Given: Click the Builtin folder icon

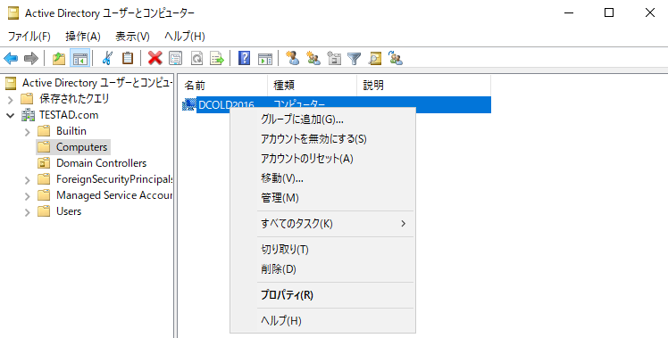Looking at the screenshot, I should click(x=44, y=131).
